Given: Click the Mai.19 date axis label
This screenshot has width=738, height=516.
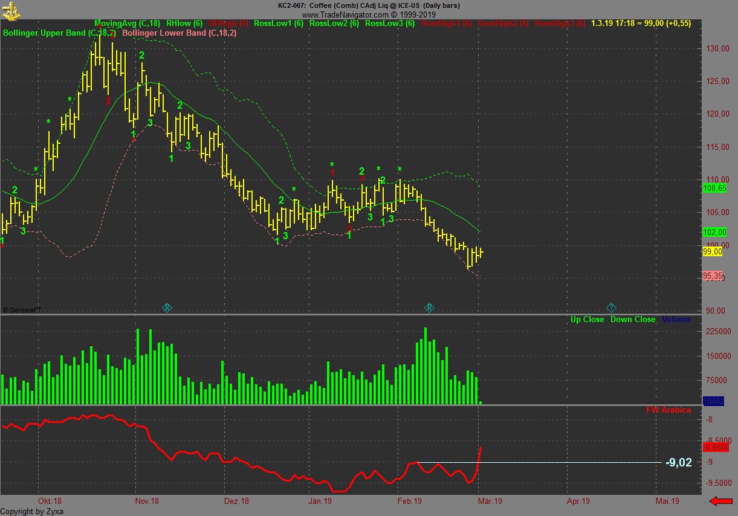Looking at the screenshot, I should tap(668, 501).
